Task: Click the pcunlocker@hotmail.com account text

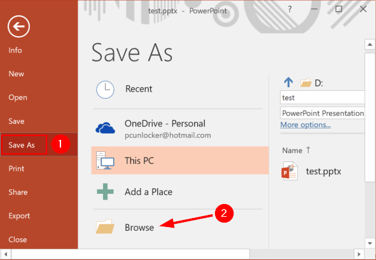Action: 167,135
